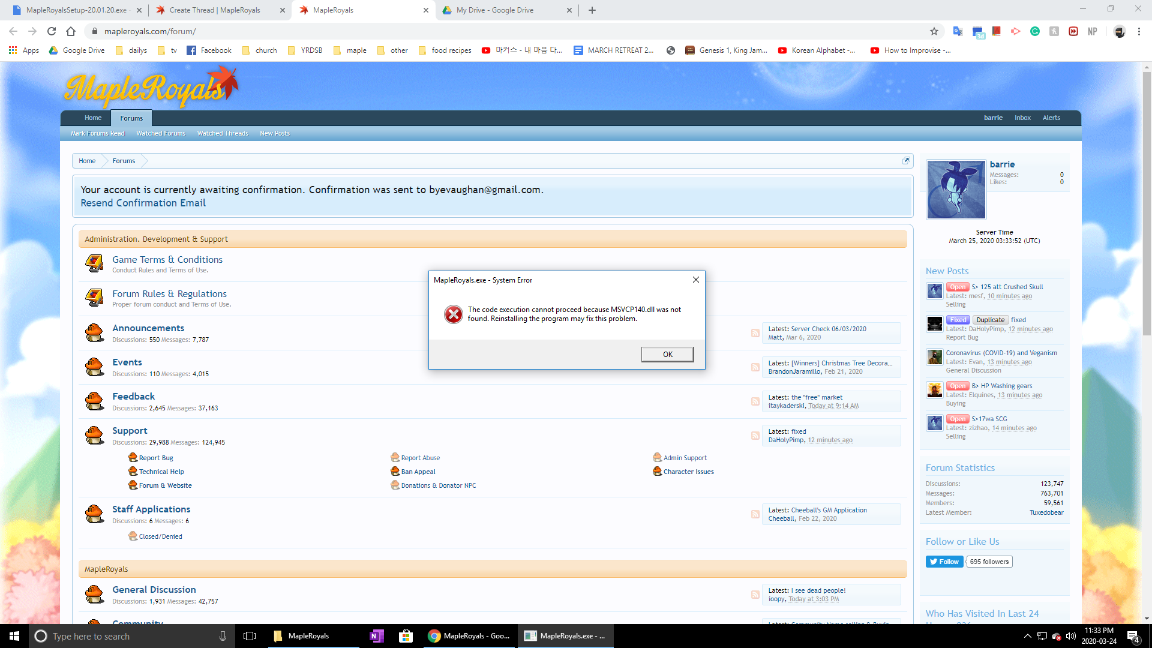Click the RSS icon for Staff Applications
This screenshot has height=648, width=1152.
point(755,514)
